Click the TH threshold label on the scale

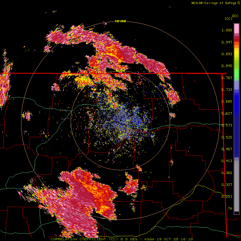click(230, 209)
